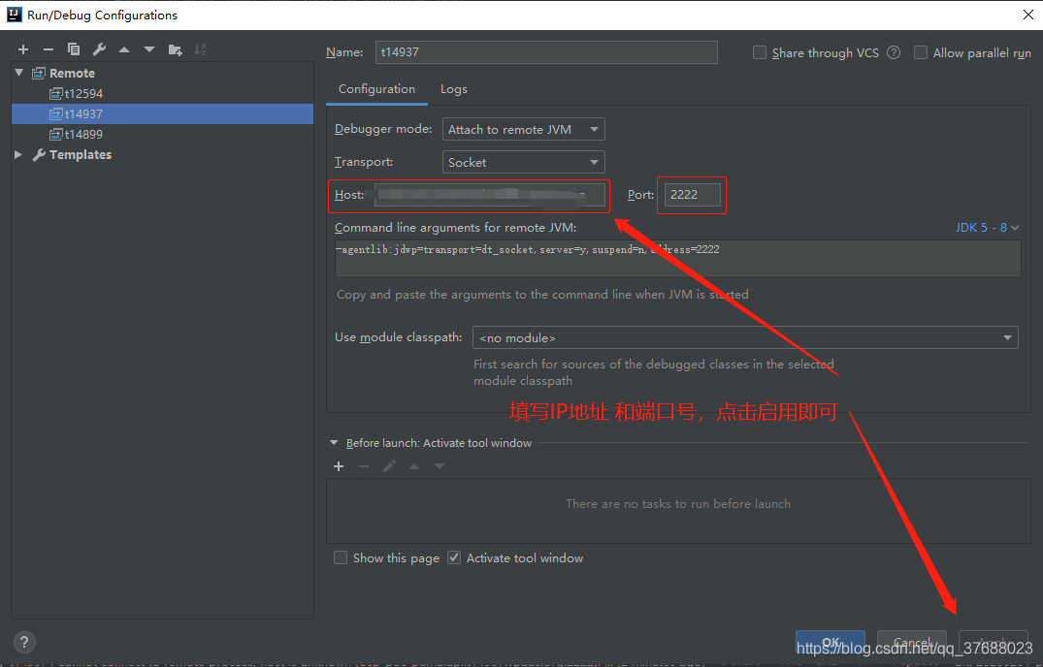This screenshot has height=667, width=1043.
Task: Sort configurations alphabetically
Action: 200,49
